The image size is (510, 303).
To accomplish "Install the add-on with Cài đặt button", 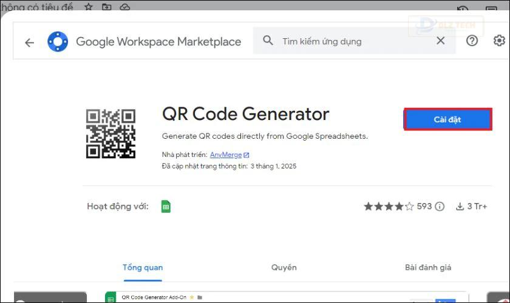I will pos(448,119).
